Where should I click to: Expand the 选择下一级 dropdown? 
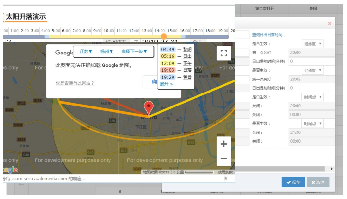pyautogui.click(x=134, y=52)
